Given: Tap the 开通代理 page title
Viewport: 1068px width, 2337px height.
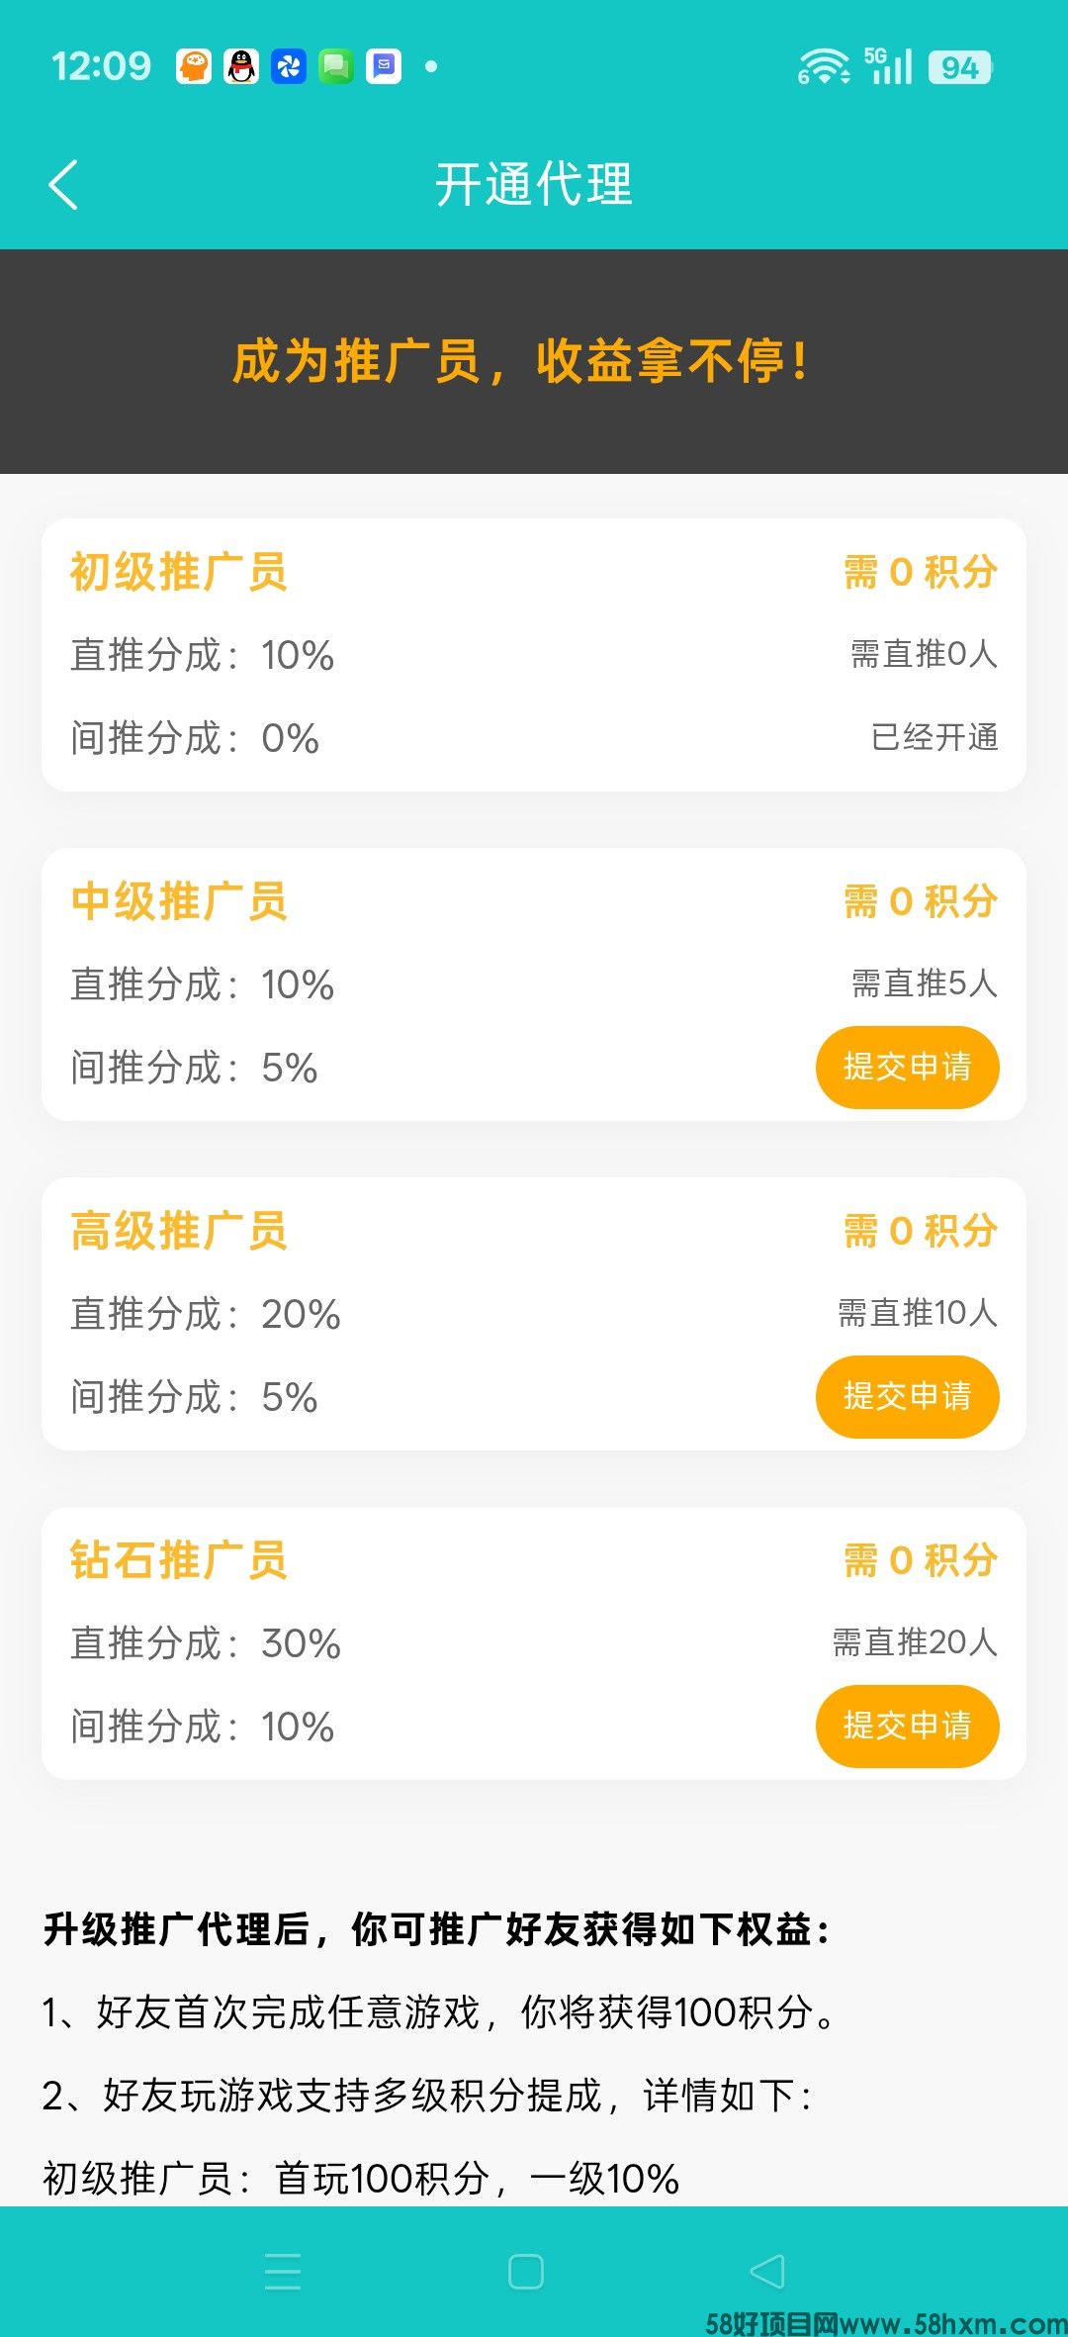Looking at the screenshot, I should (x=534, y=185).
